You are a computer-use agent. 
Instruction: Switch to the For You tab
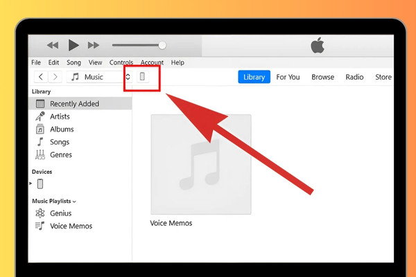coord(288,77)
